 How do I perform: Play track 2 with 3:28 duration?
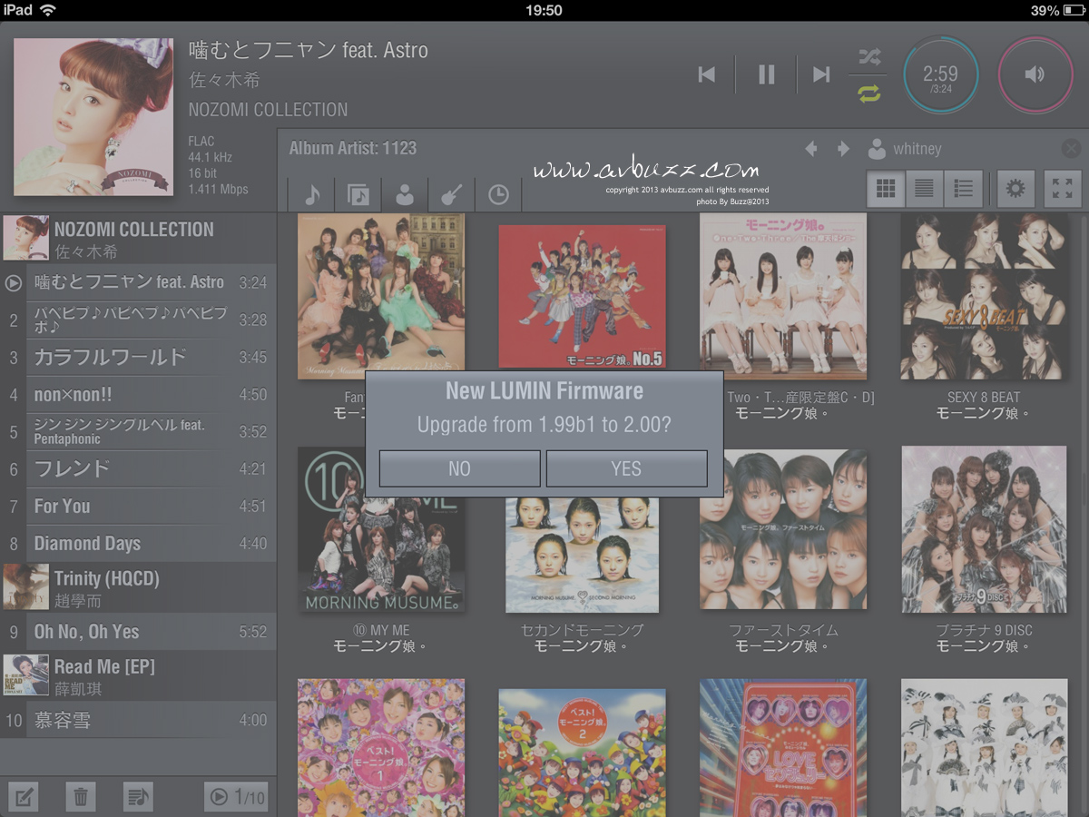tap(138, 320)
